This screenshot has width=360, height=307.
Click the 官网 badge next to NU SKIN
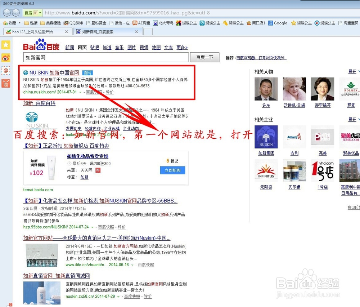pyautogui.click(x=87, y=73)
